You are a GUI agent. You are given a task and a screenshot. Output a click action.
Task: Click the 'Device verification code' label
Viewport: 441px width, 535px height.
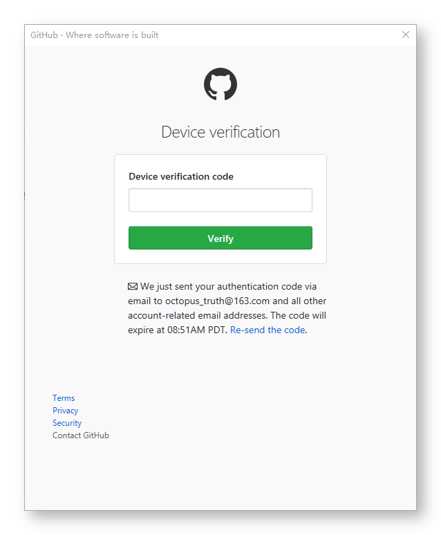tap(181, 177)
